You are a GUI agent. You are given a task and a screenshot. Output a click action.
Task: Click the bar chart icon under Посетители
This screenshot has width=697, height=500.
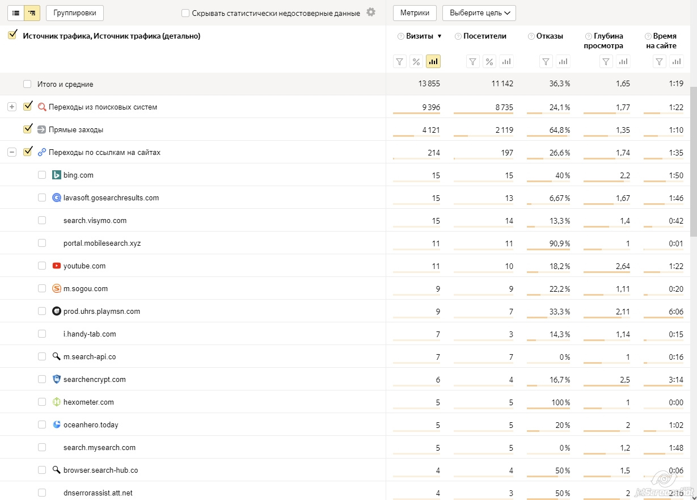click(506, 61)
